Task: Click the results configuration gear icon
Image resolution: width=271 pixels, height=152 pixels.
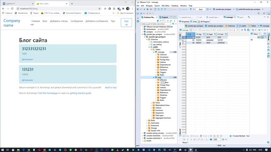Action: point(211,139)
